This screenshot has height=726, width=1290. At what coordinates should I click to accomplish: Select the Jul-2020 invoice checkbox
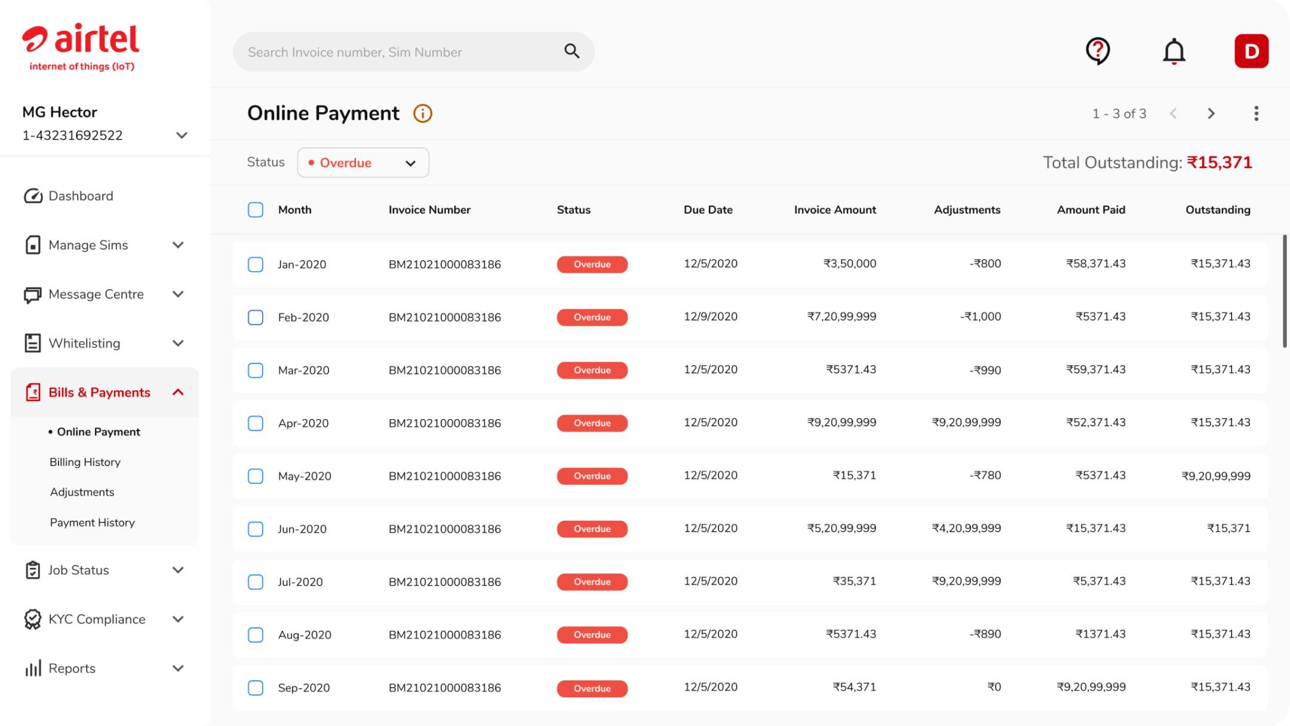pyautogui.click(x=256, y=582)
